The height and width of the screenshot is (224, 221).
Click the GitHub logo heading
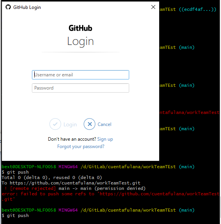tap(80, 28)
